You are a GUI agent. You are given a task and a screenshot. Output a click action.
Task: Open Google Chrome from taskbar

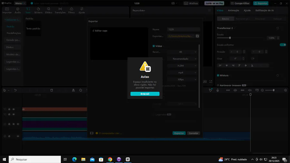(110, 159)
